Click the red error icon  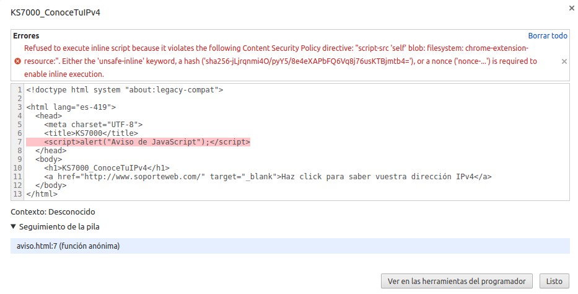tap(17, 61)
